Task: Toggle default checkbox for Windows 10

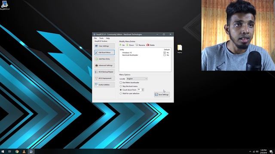Action: point(165,53)
